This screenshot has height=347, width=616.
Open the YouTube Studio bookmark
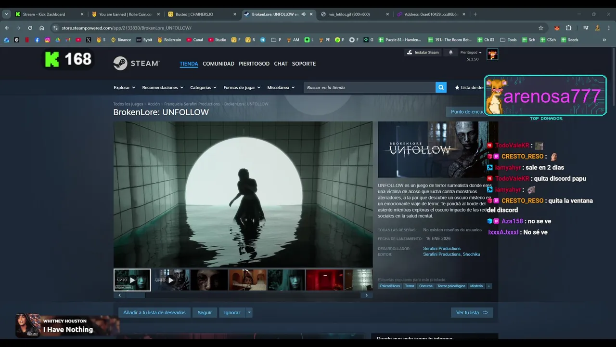217,40
